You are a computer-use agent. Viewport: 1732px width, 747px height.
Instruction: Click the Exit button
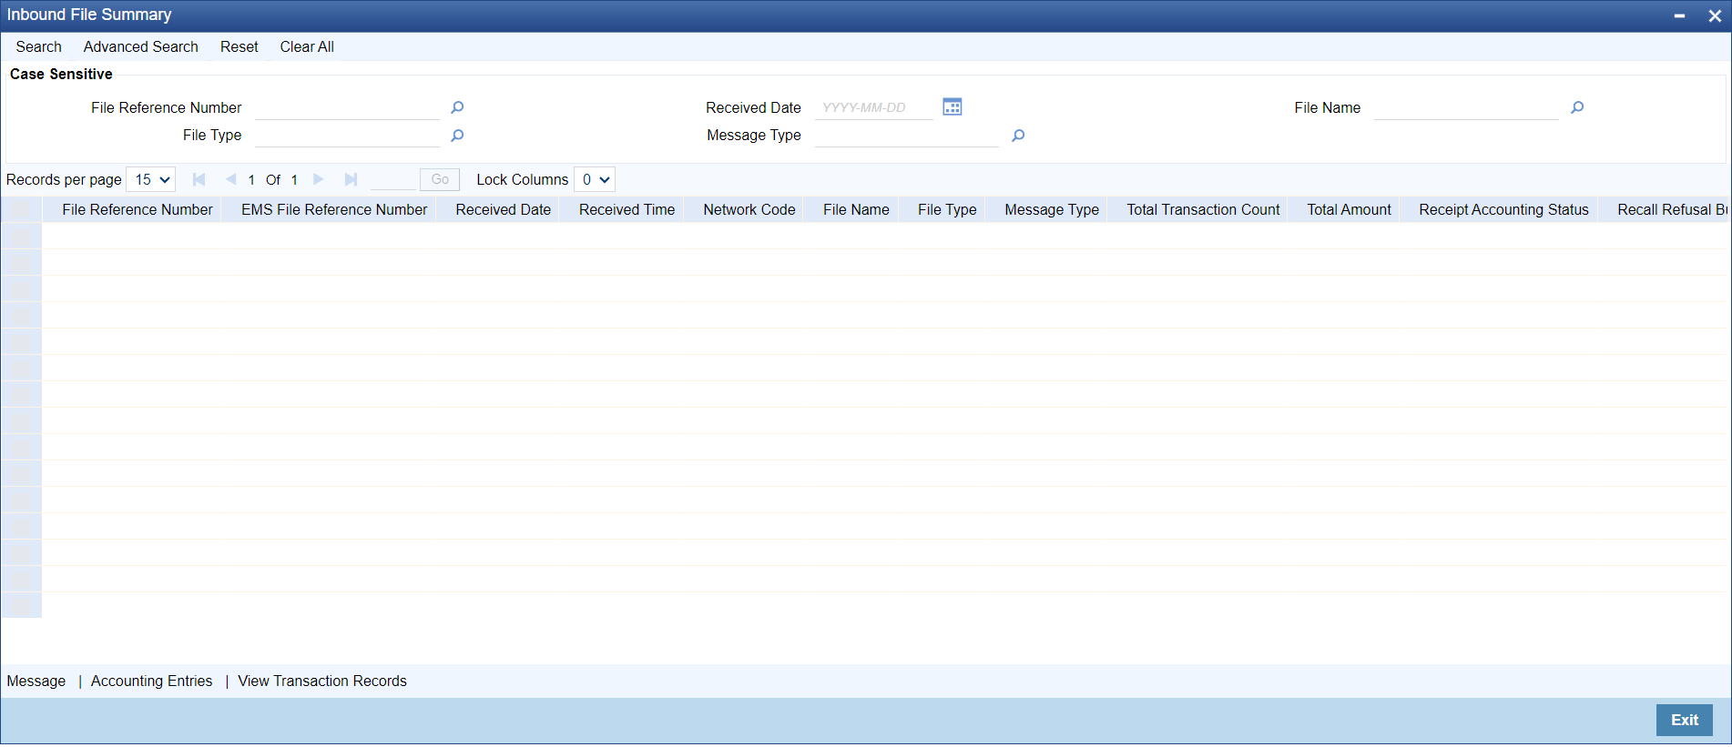1684,720
